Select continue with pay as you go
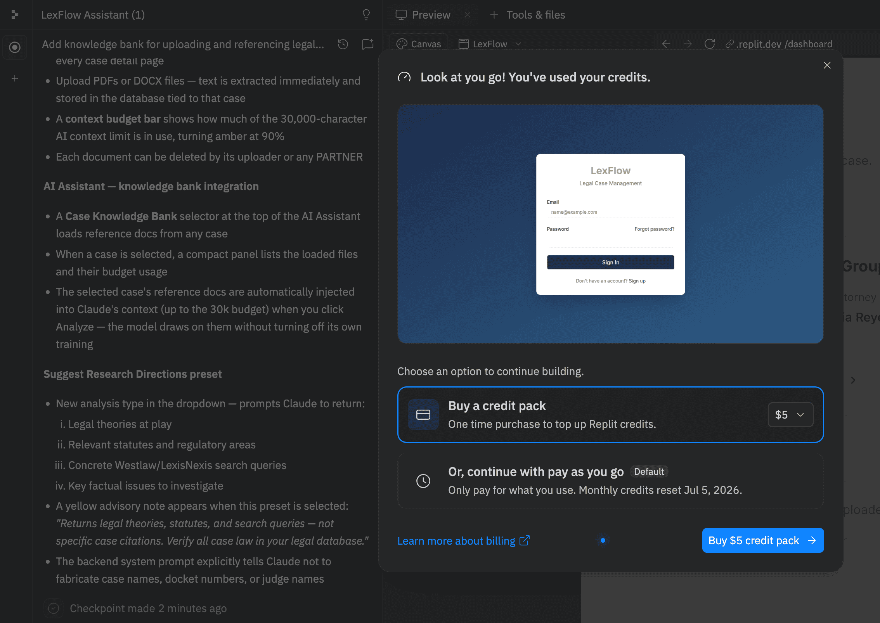880x623 pixels. point(610,481)
